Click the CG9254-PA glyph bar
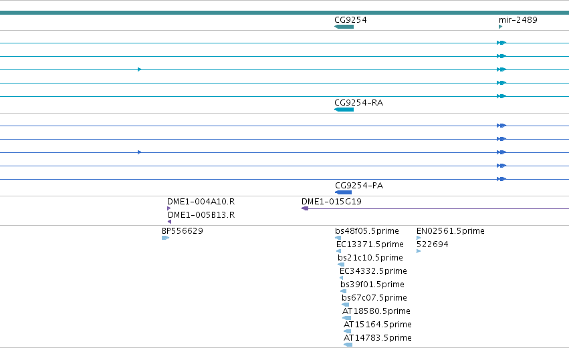569x348 pixels. 343,192
